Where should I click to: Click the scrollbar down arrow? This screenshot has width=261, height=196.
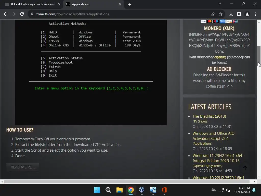[259, 177]
